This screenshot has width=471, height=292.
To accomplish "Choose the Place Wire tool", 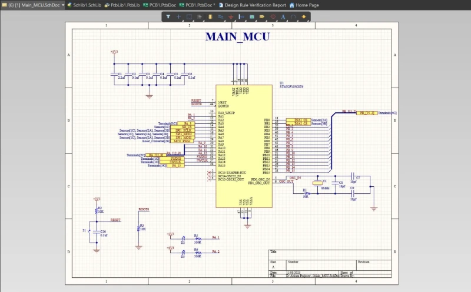I will point(221,16).
